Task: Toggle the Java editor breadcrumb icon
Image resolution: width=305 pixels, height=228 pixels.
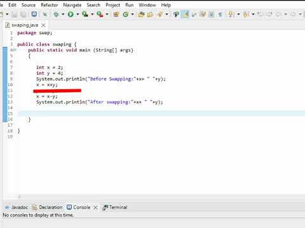Action: [x=176, y=15]
